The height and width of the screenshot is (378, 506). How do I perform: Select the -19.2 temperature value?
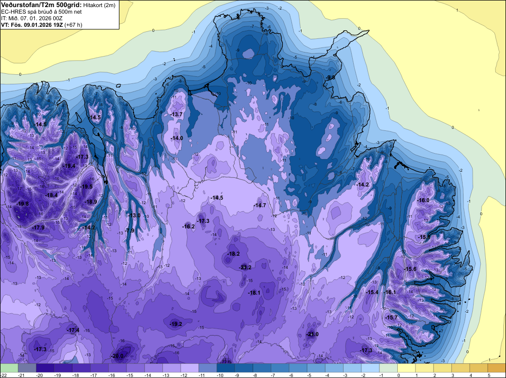click(x=176, y=324)
